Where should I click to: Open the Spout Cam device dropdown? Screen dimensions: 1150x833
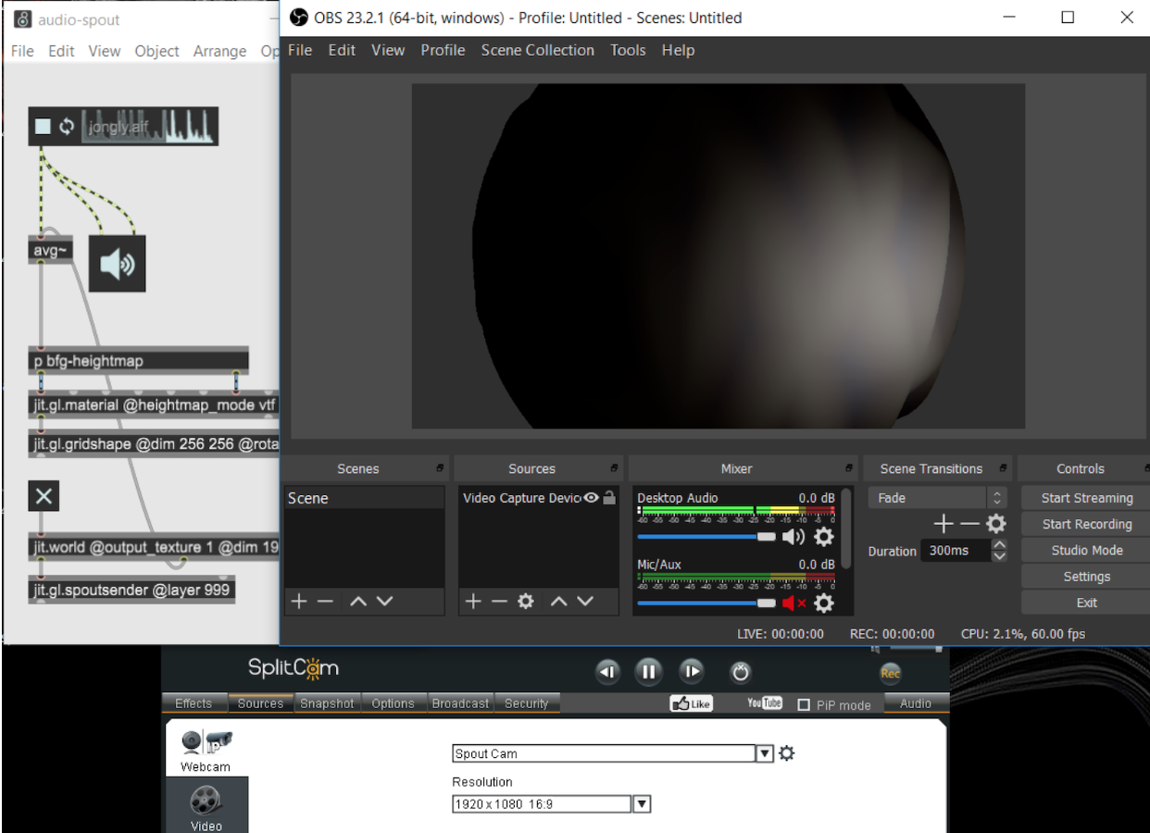765,753
